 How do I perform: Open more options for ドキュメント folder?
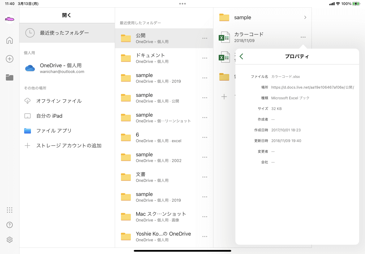204,58
